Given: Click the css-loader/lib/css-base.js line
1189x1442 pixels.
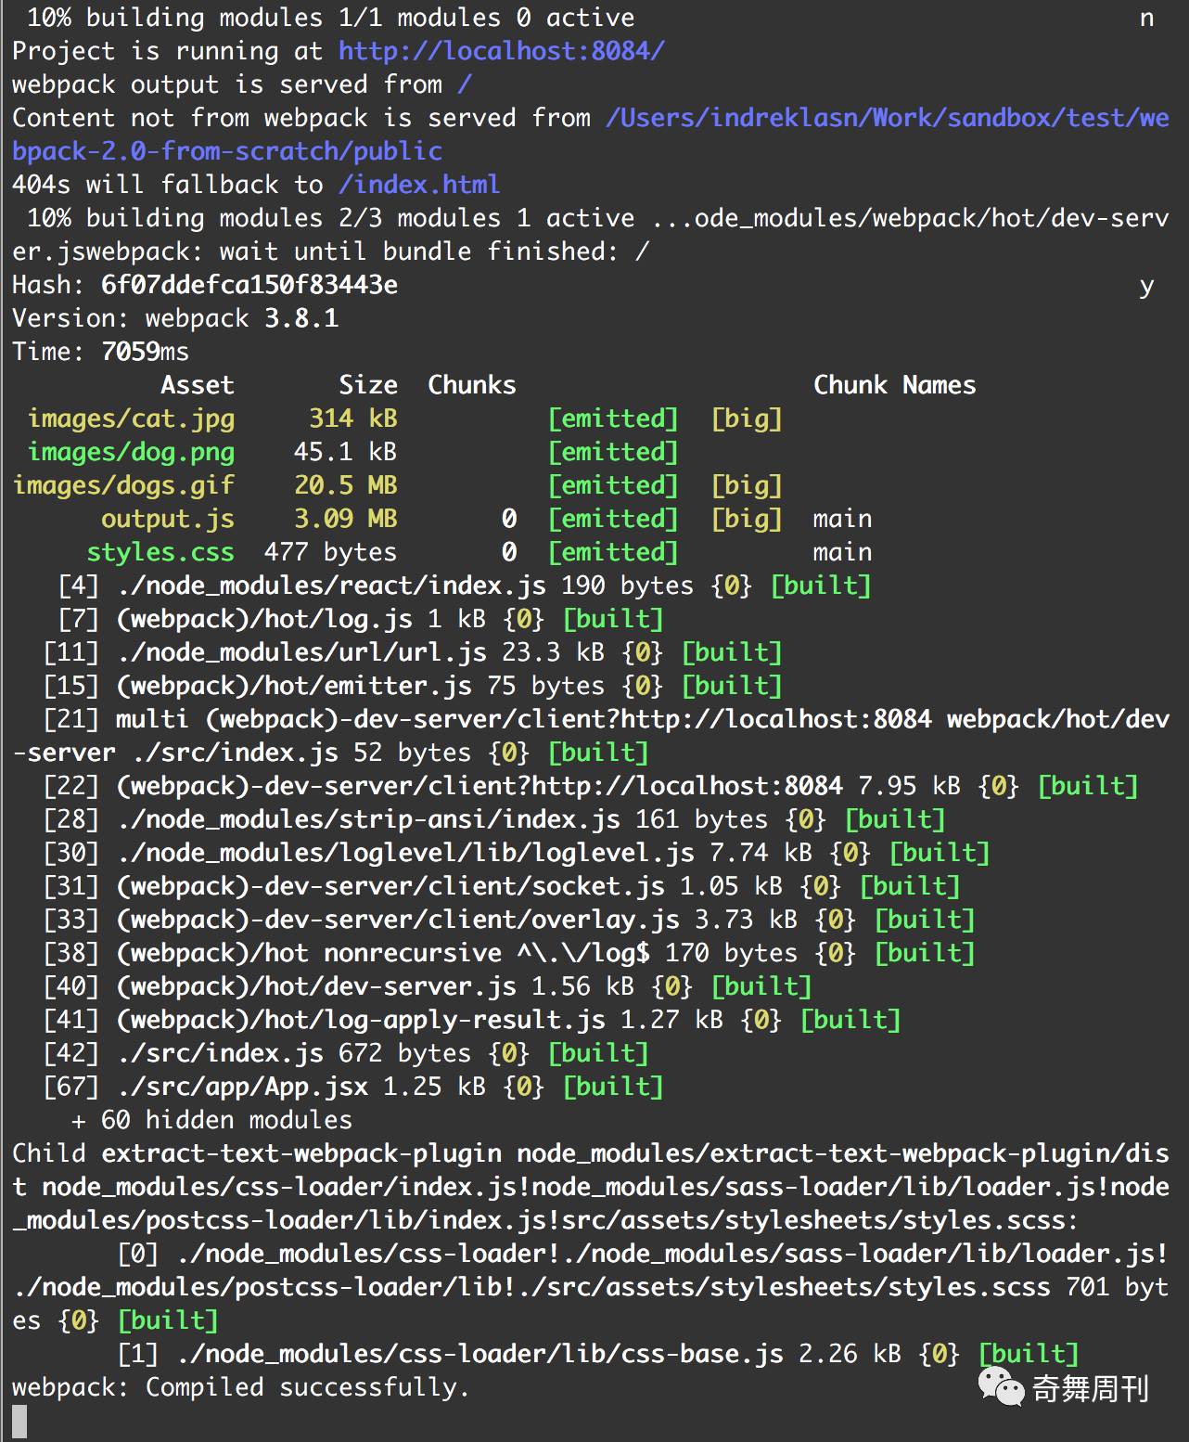Looking at the screenshot, I should tap(598, 1354).
